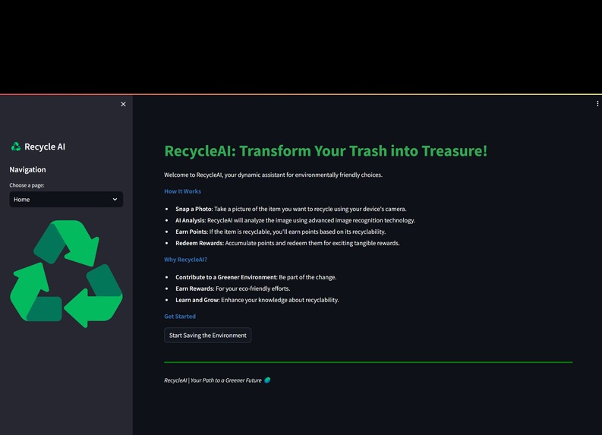Click the Navigation sidebar heading
Screen dimensions: 602x435
click(27, 169)
